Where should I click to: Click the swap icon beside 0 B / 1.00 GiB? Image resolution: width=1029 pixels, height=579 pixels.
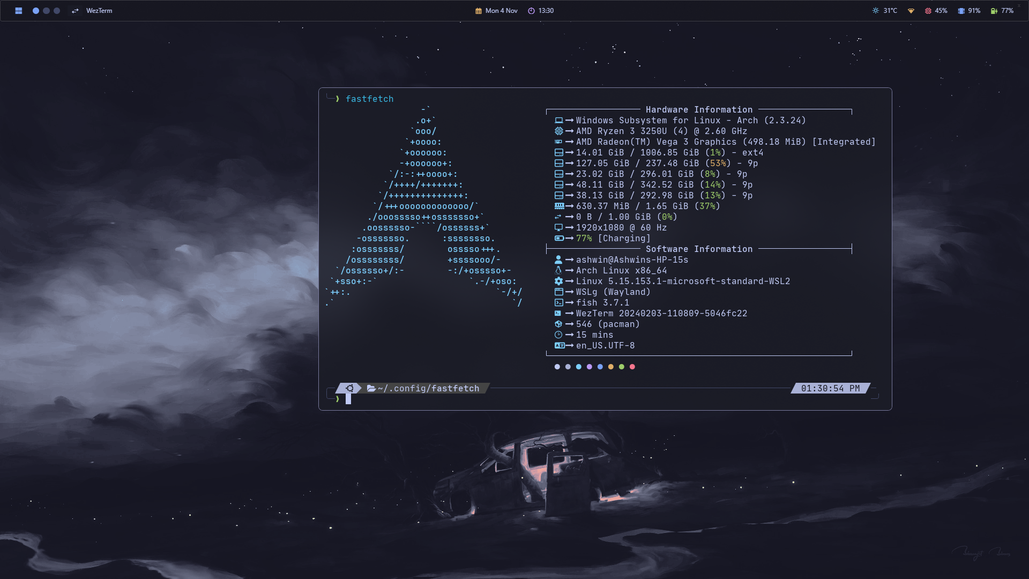[x=558, y=217]
